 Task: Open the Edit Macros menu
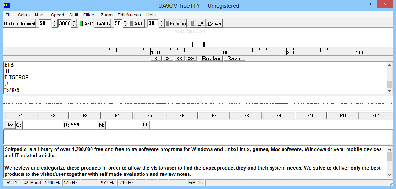[129, 15]
